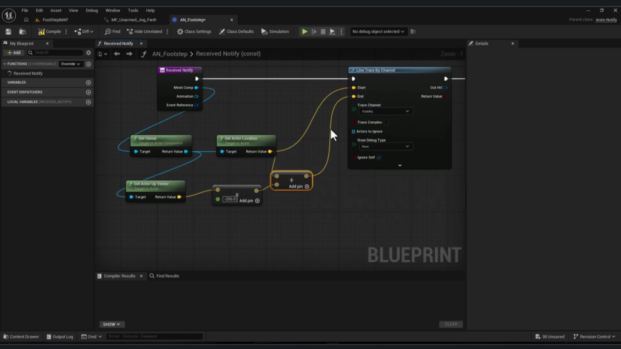
Task: Click Line Trace Start input pin
Action: coord(354,87)
